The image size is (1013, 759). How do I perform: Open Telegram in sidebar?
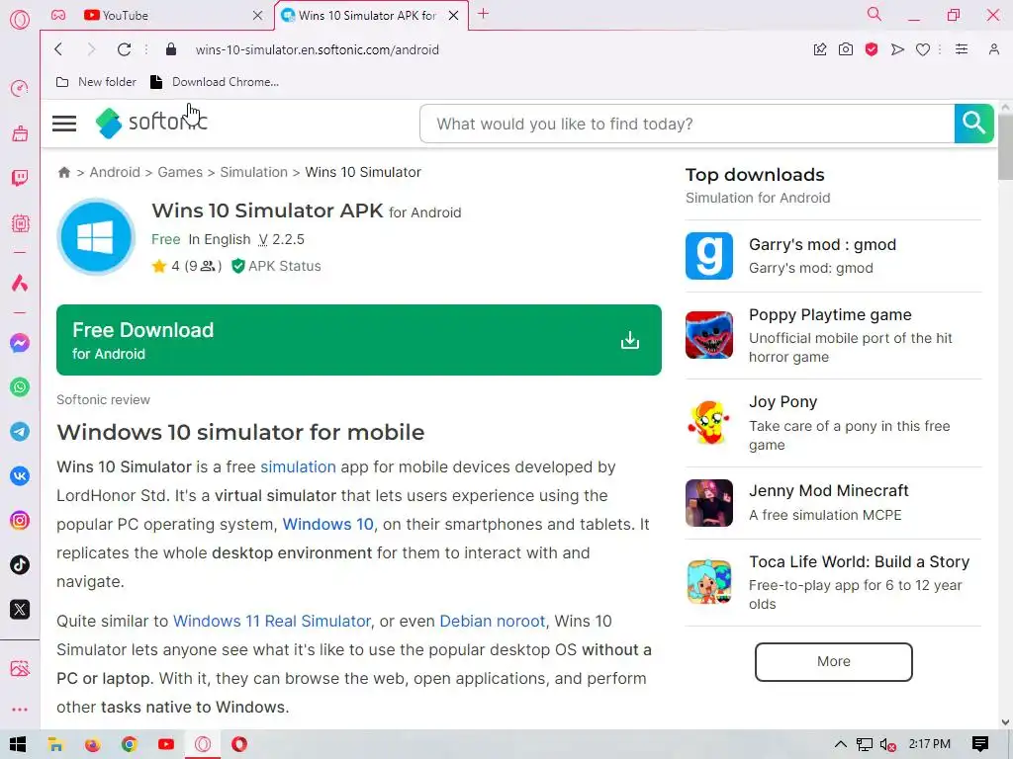(20, 432)
